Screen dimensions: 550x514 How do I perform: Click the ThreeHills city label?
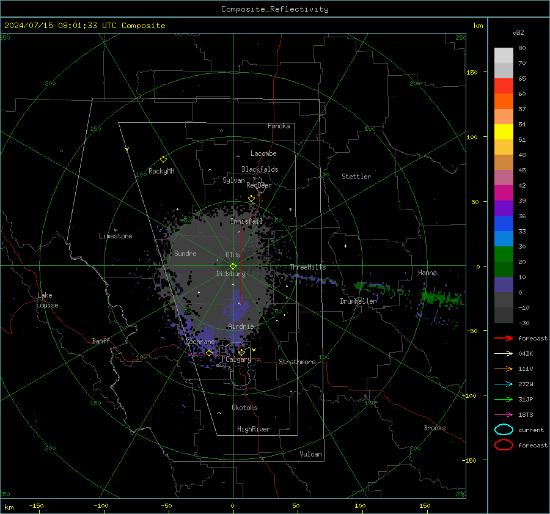(307, 267)
